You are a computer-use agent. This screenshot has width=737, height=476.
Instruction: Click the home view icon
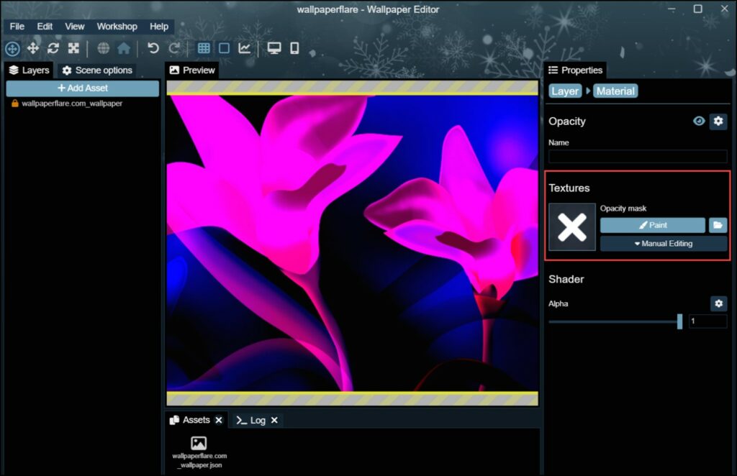[x=125, y=48]
